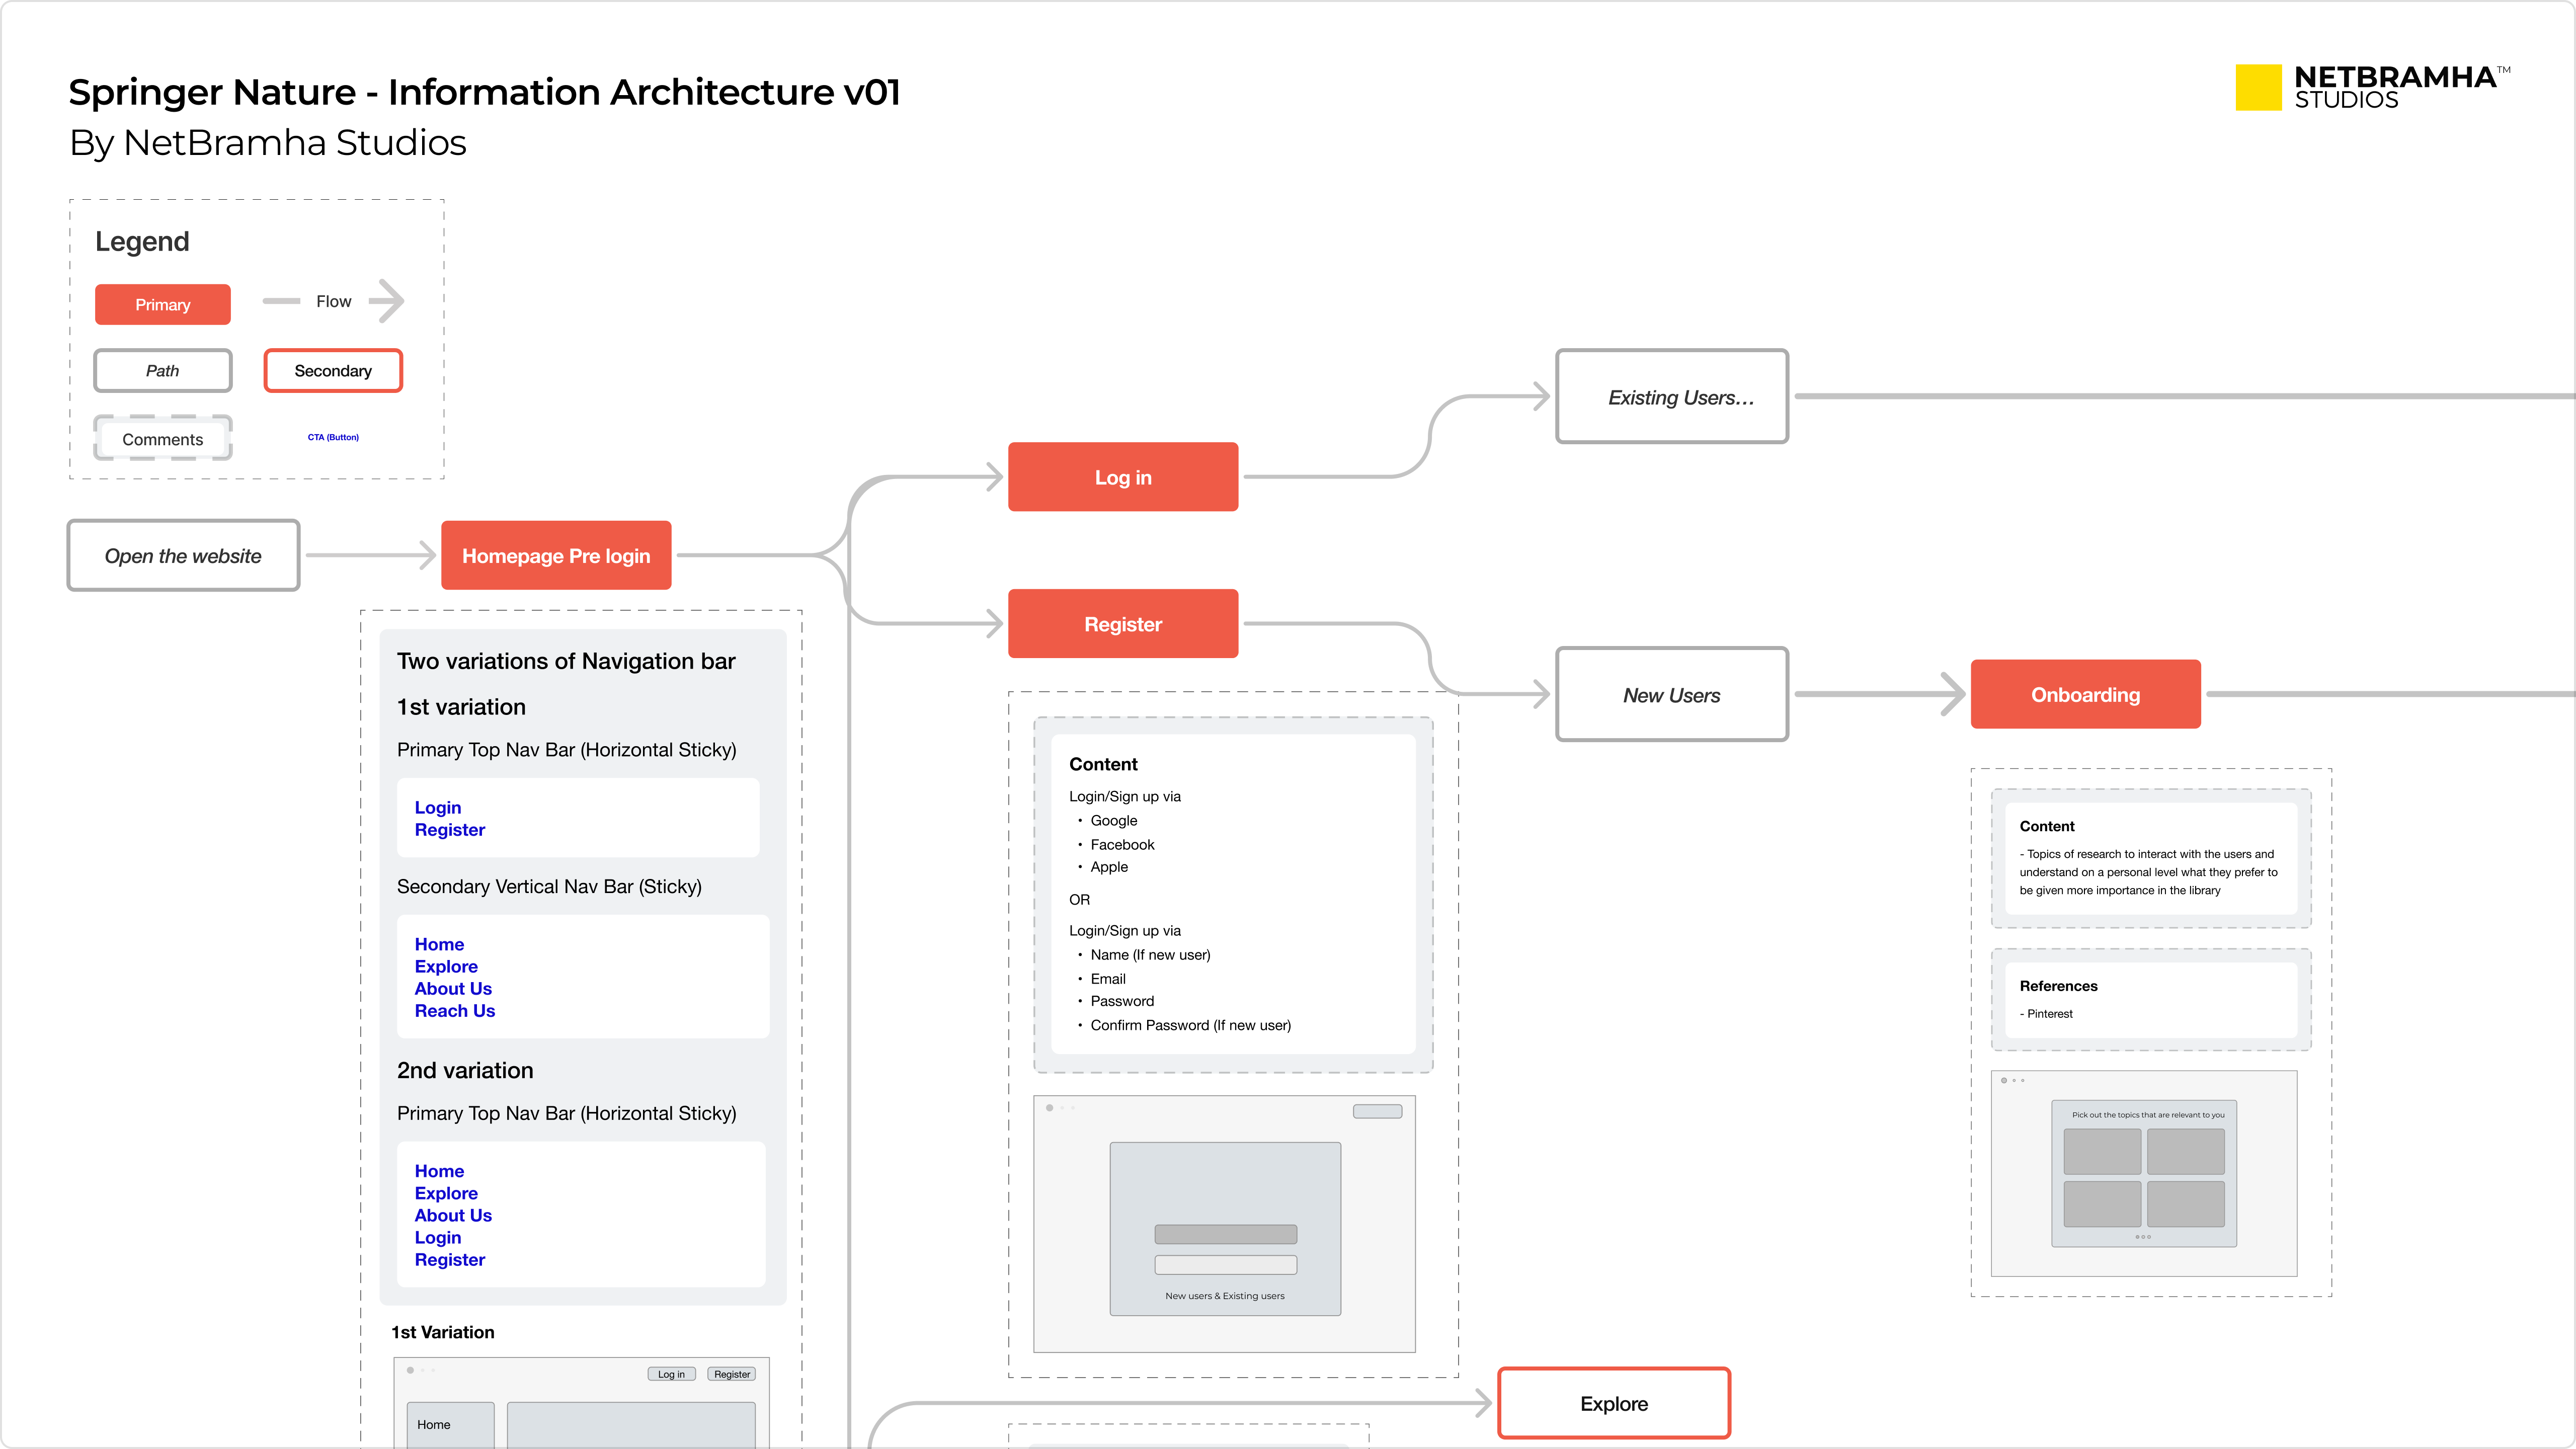
Task: Click the Path legend box
Action: click(x=163, y=370)
